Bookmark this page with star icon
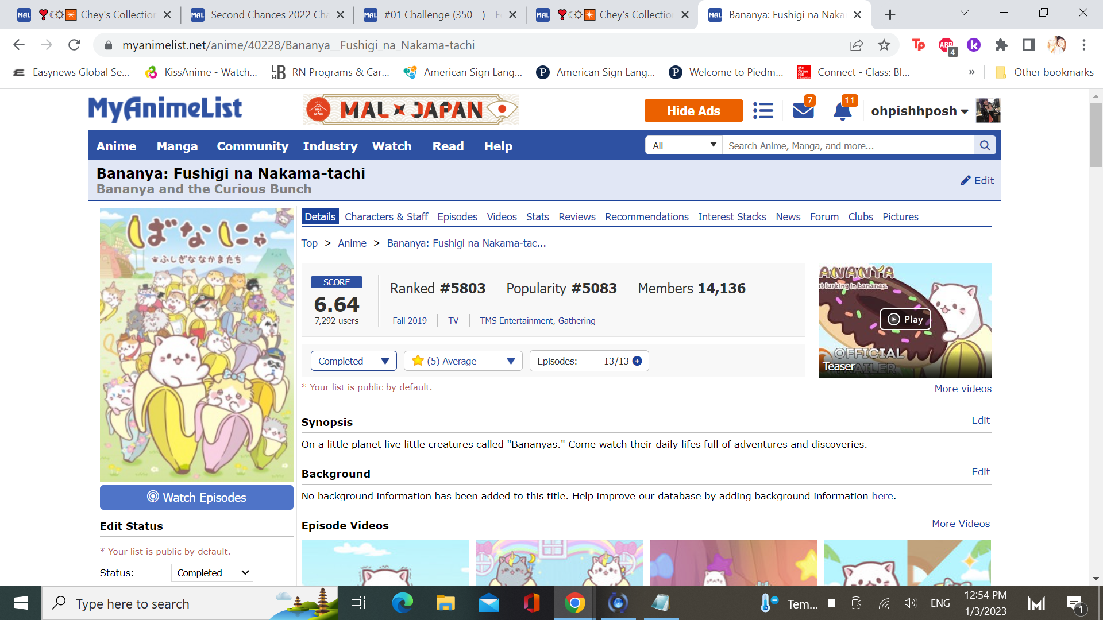The width and height of the screenshot is (1103, 620). click(x=884, y=45)
